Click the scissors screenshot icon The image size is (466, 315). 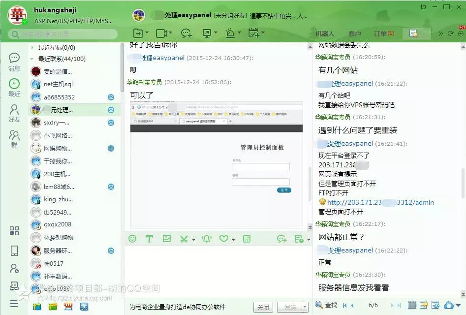tap(184, 239)
